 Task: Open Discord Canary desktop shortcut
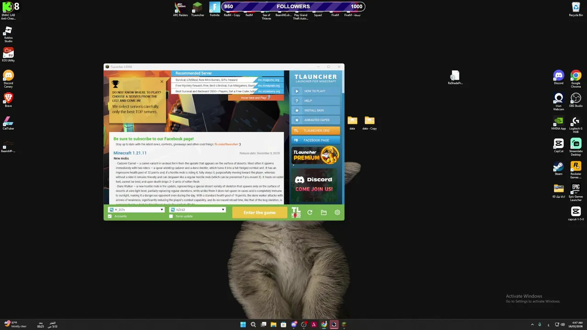8,79
